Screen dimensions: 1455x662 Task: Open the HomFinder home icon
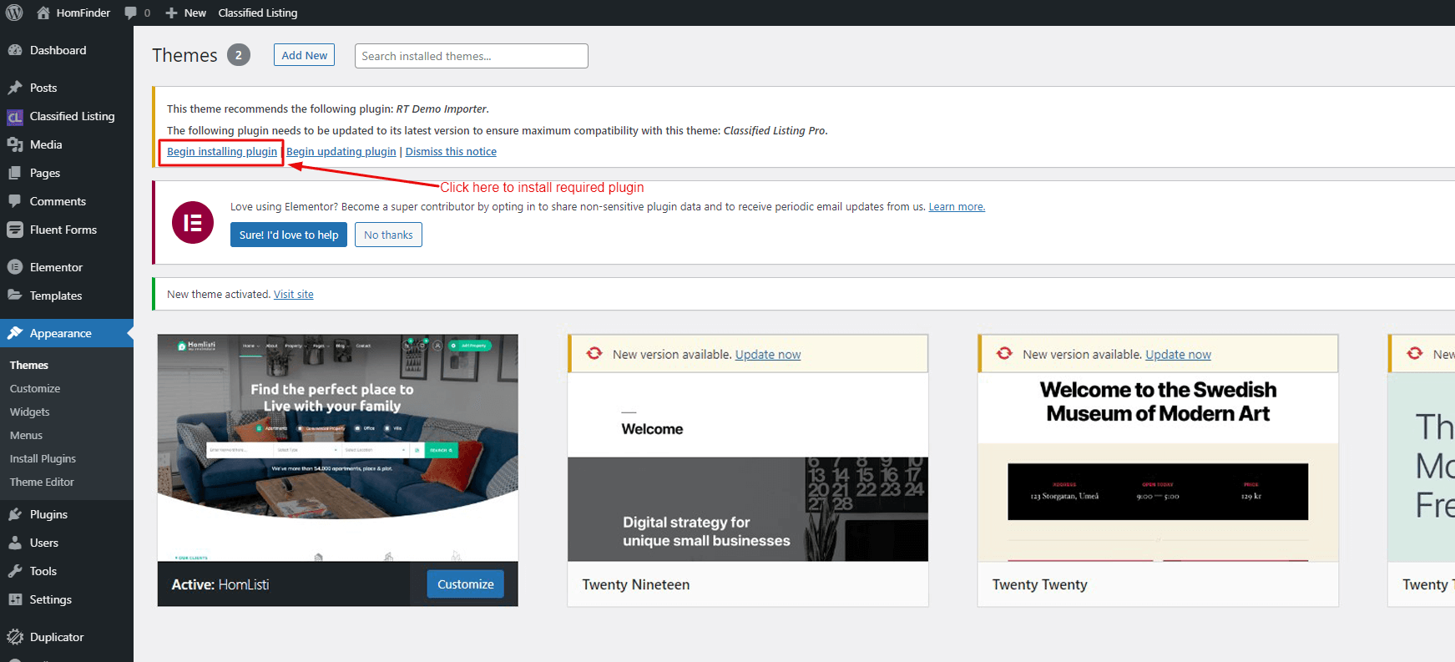point(43,13)
